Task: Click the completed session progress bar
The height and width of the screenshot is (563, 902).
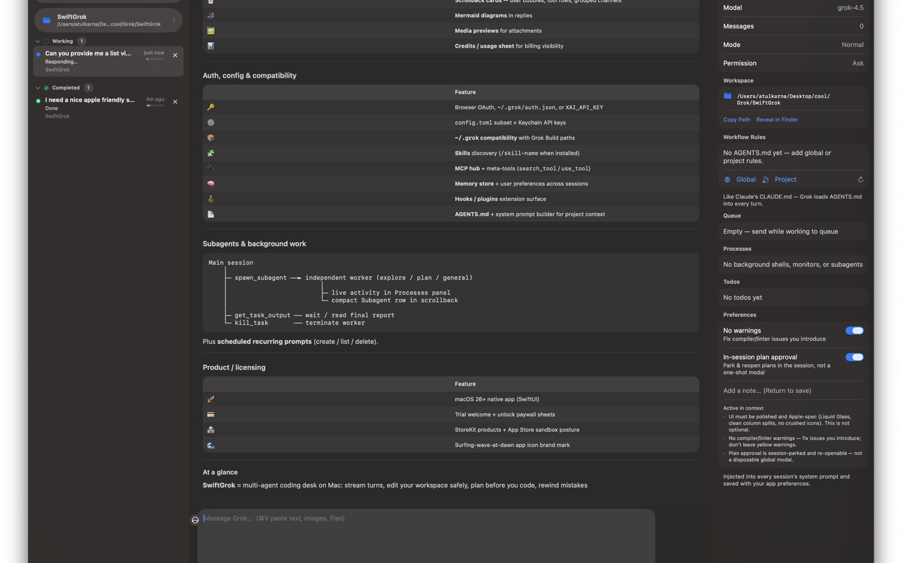Action: click(x=156, y=105)
